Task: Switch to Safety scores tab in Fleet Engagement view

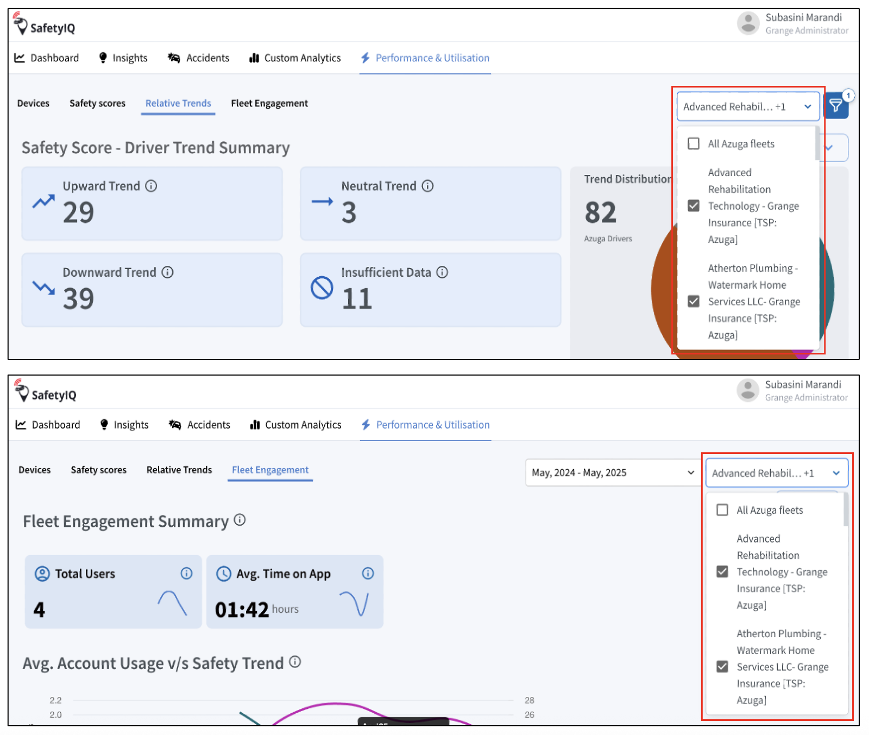Action: (x=98, y=470)
